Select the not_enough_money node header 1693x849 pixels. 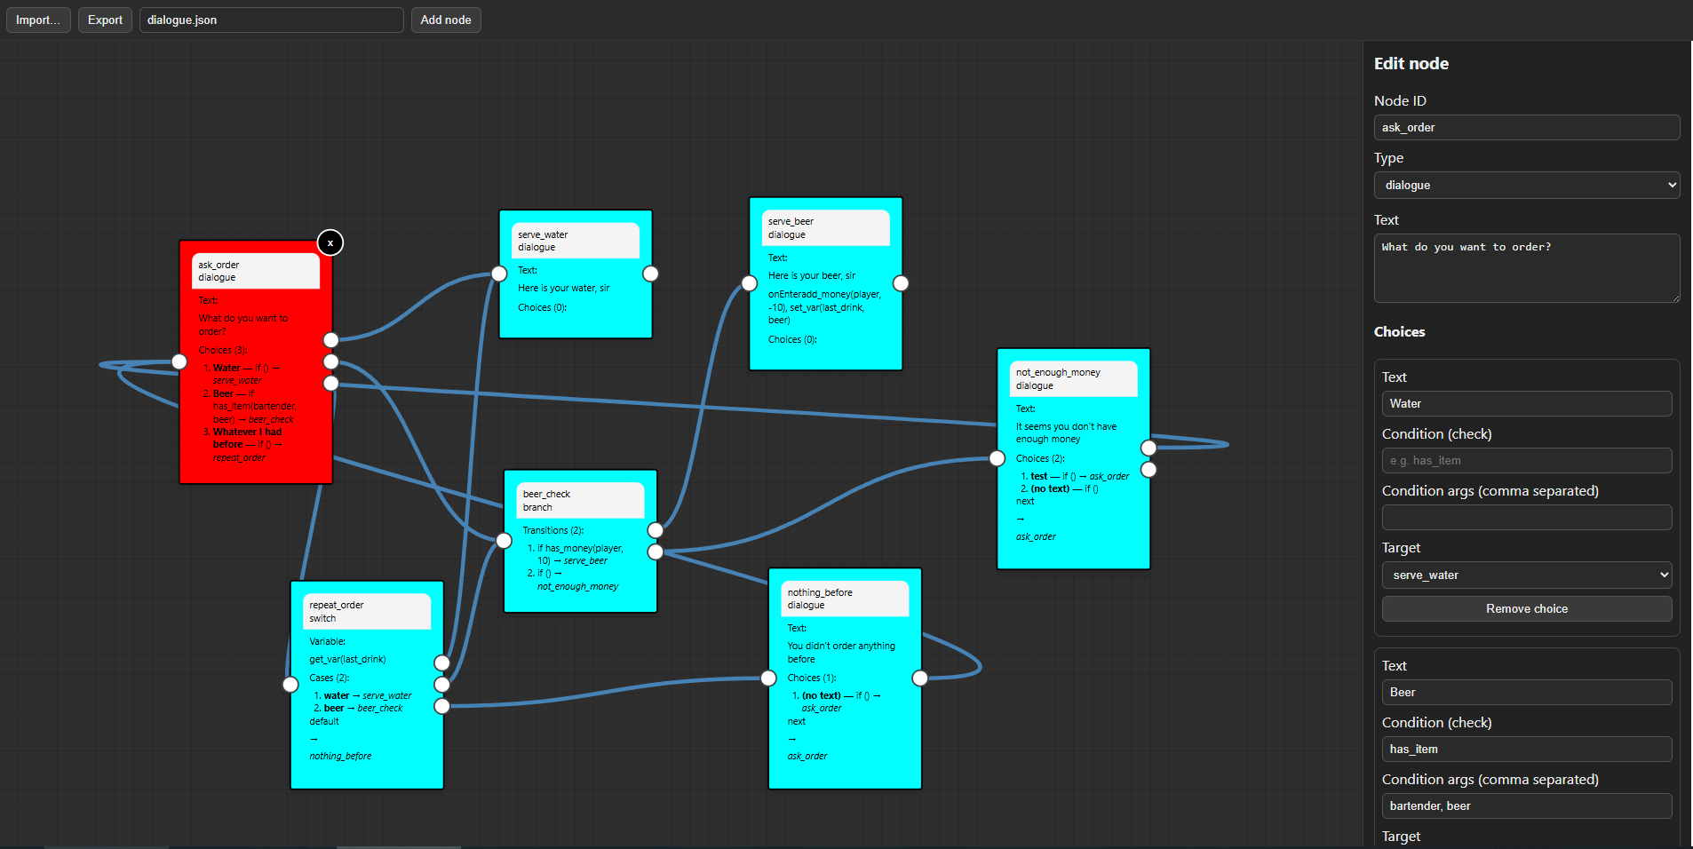pyautogui.click(x=1073, y=379)
